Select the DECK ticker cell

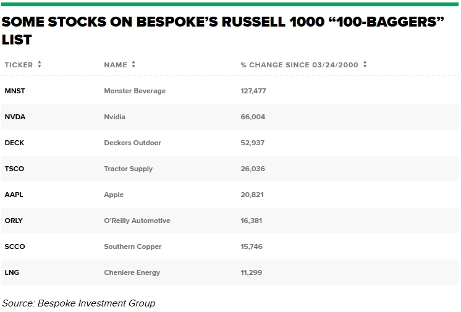coord(14,143)
